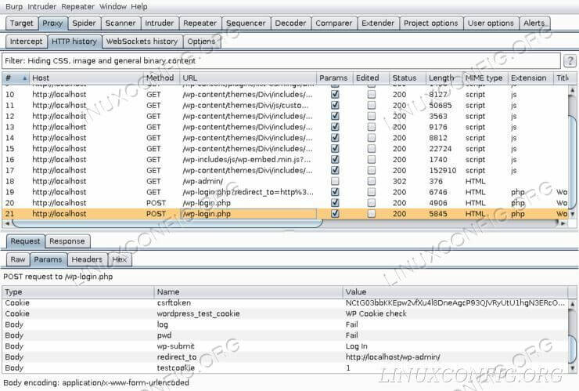
Task: Toggle Params checkbox for request 10
Action: (335, 94)
